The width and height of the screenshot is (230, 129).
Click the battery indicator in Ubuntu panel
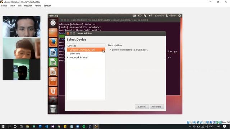[139, 16]
